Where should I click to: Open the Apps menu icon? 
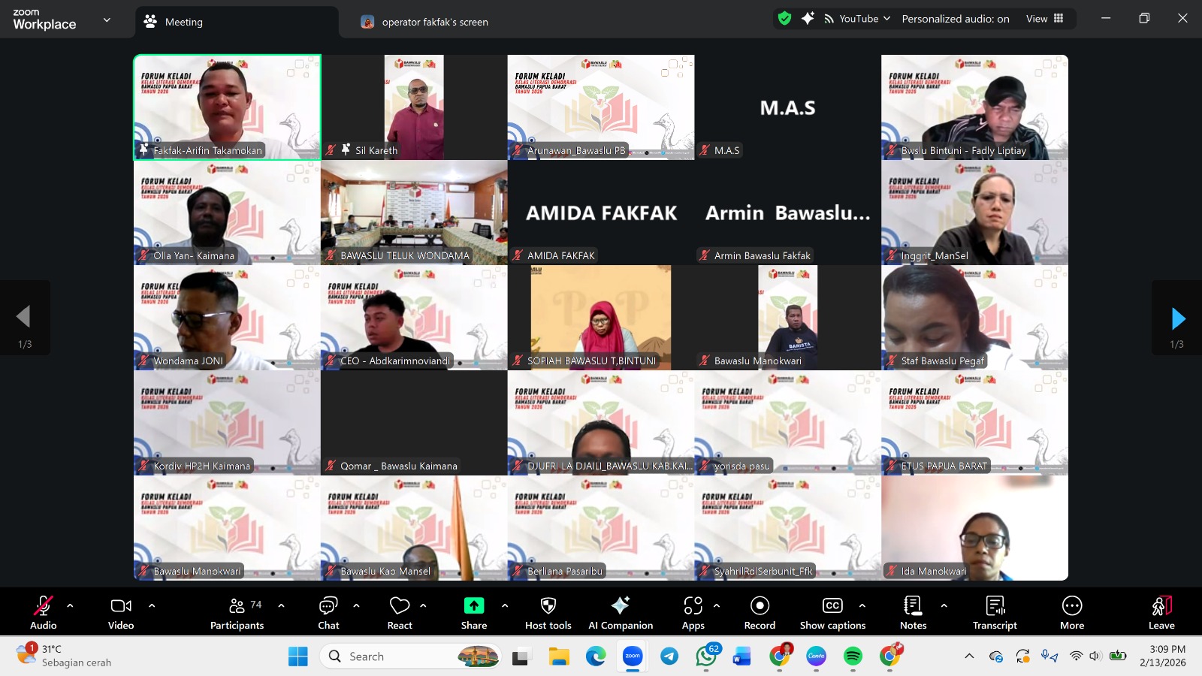[x=693, y=612]
